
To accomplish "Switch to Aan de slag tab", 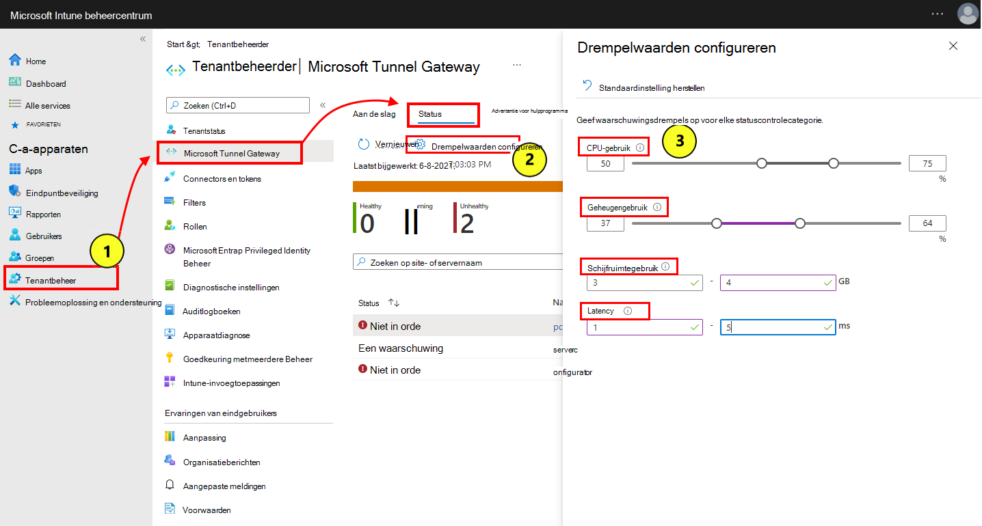I will pyautogui.click(x=374, y=114).
